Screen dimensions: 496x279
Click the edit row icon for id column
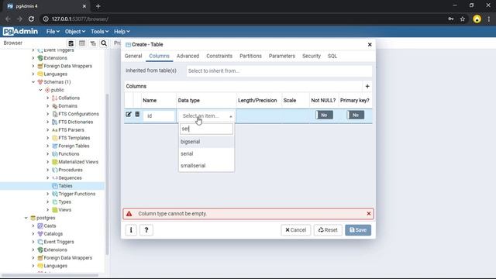(129, 115)
